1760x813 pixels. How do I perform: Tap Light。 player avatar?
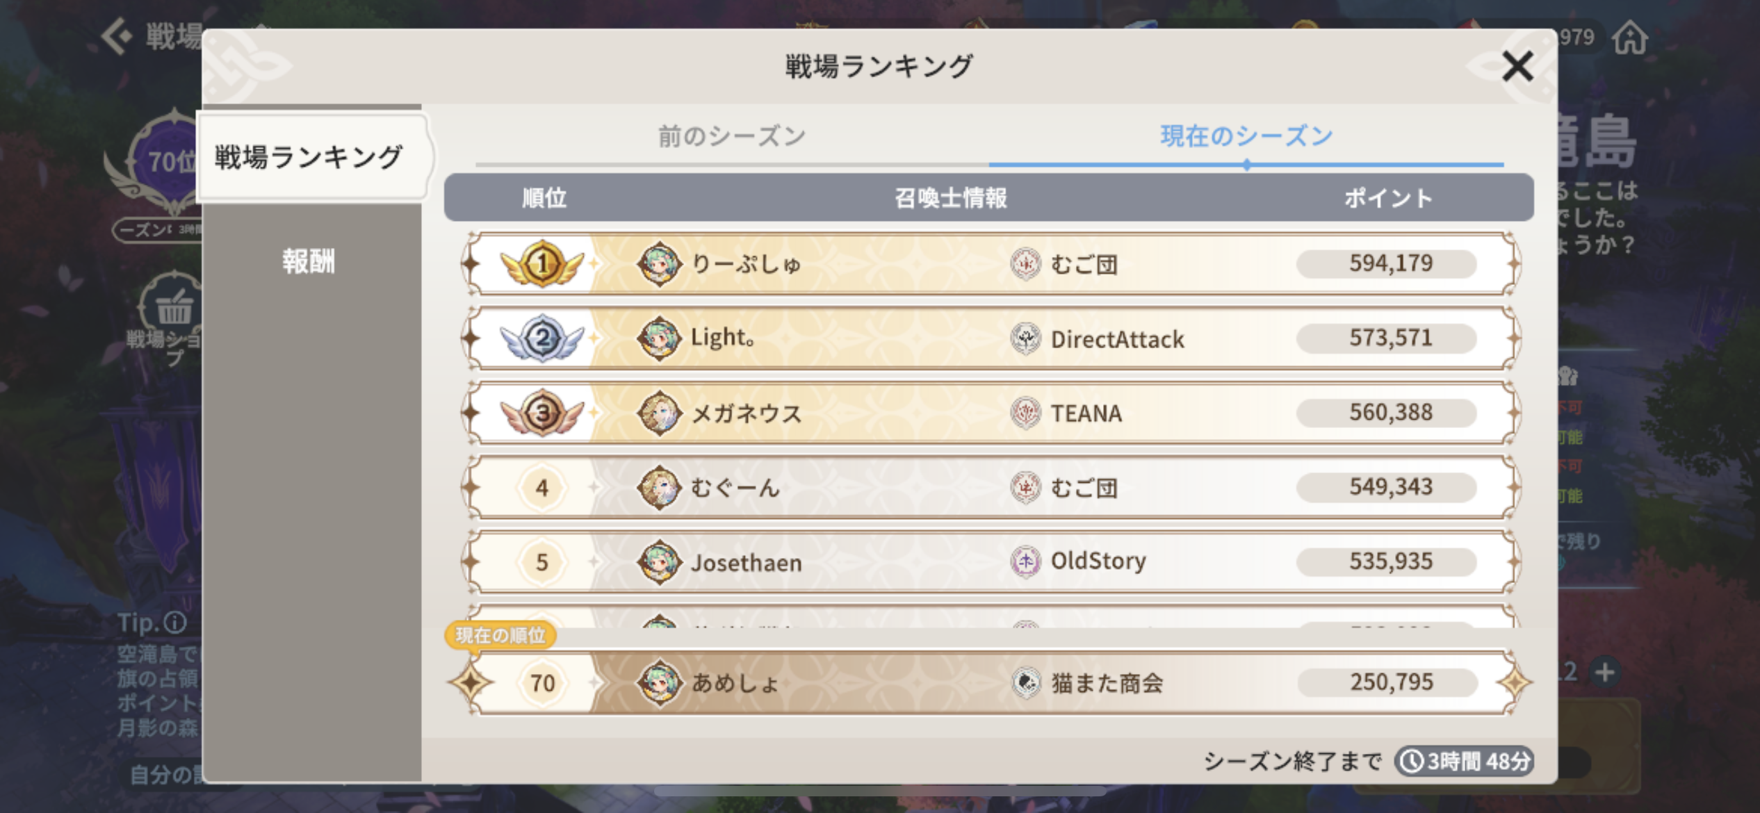pos(658,338)
